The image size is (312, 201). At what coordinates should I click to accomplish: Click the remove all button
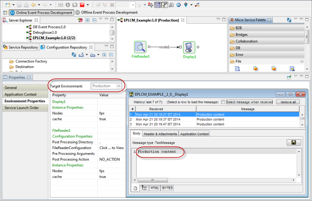288,102
